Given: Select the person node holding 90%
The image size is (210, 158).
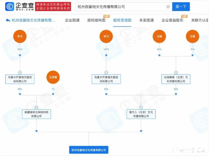Looking at the screenshot, I should point(159,36).
